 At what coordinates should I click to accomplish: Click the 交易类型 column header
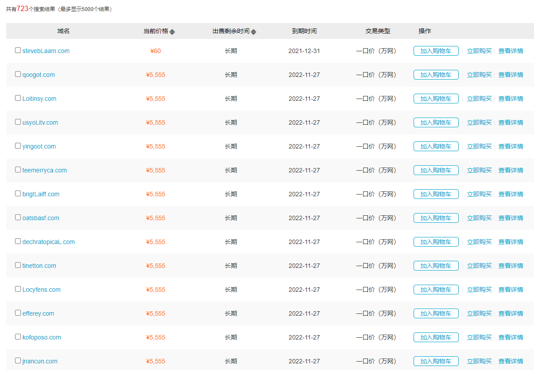378,31
